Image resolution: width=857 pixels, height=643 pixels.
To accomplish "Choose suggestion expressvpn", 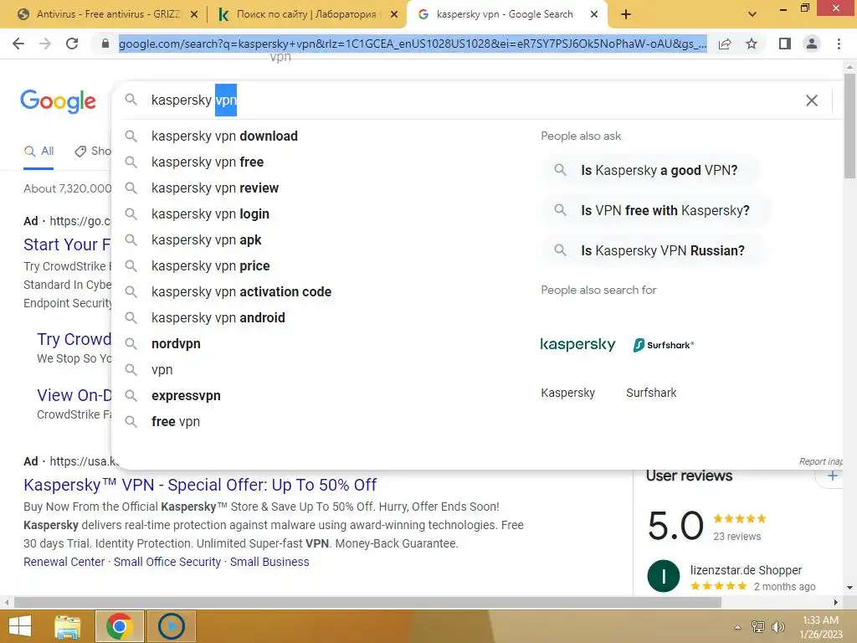I will pyautogui.click(x=186, y=396).
